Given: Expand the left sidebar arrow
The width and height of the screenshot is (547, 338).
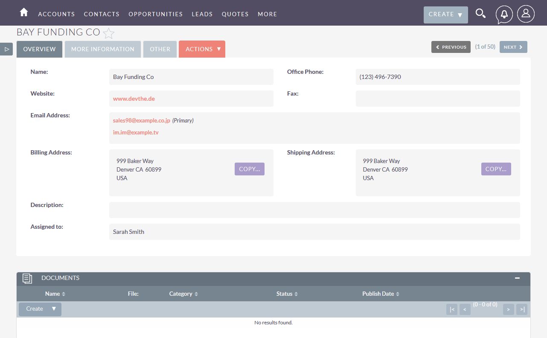Looking at the screenshot, I should coord(6,49).
